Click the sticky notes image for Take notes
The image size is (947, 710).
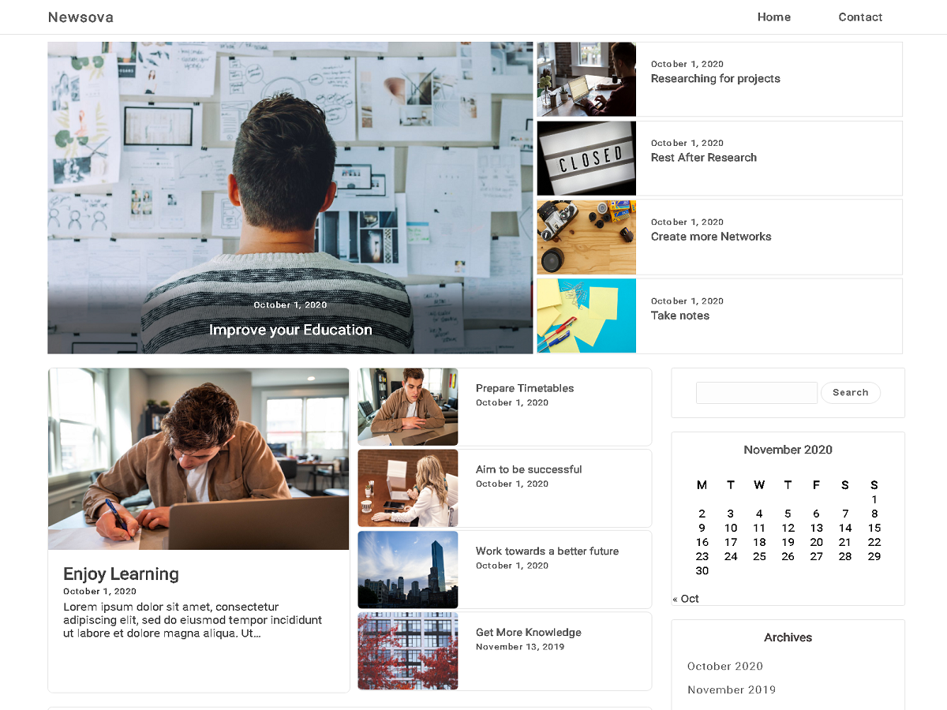pos(586,316)
